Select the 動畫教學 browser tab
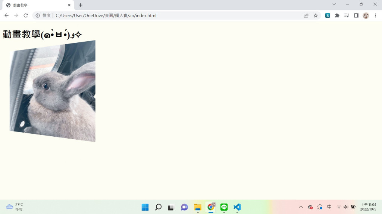This screenshot has height=214, width=382. click(38, 5)
